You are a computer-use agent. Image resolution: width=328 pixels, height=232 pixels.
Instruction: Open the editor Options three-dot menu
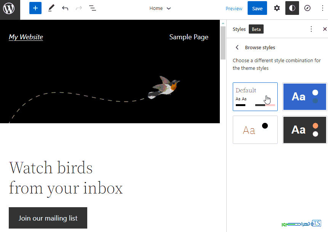(x=322, y=8)
